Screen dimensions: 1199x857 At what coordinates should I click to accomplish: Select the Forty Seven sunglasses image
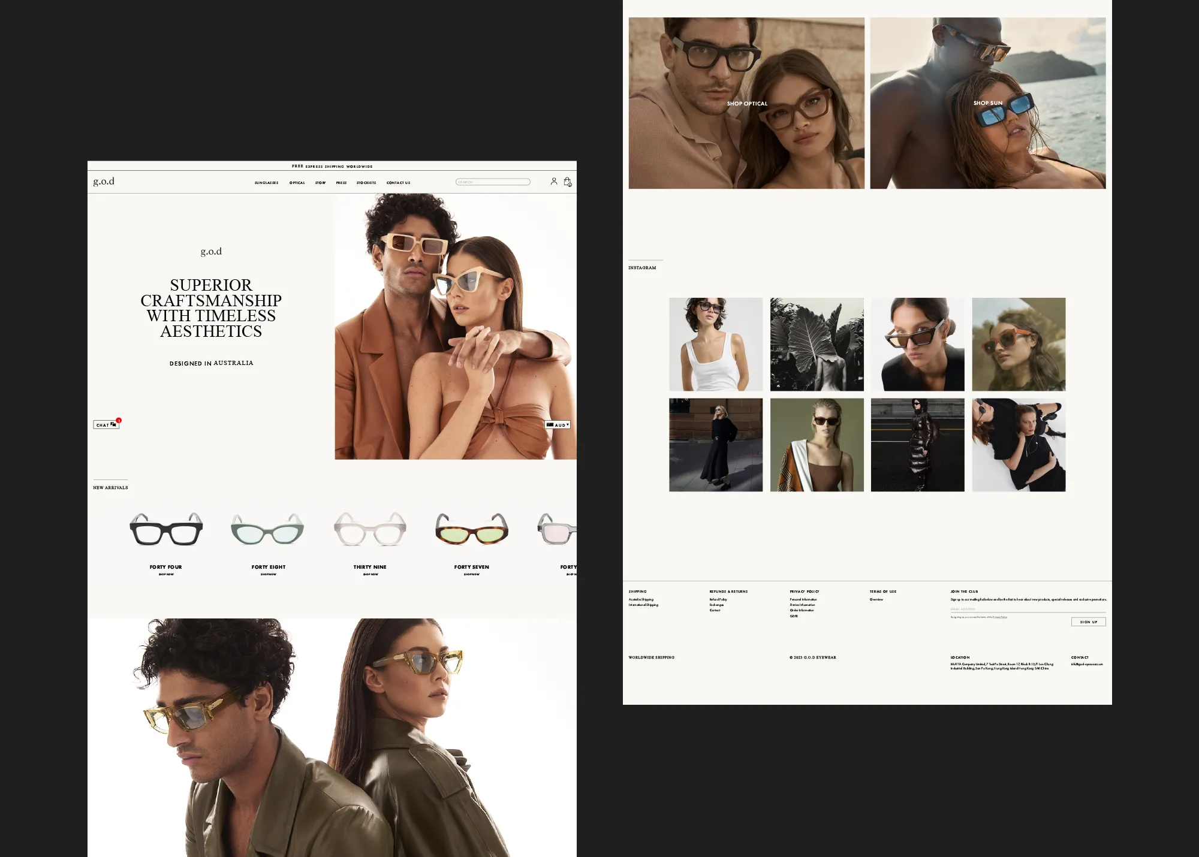pos(472,529)
